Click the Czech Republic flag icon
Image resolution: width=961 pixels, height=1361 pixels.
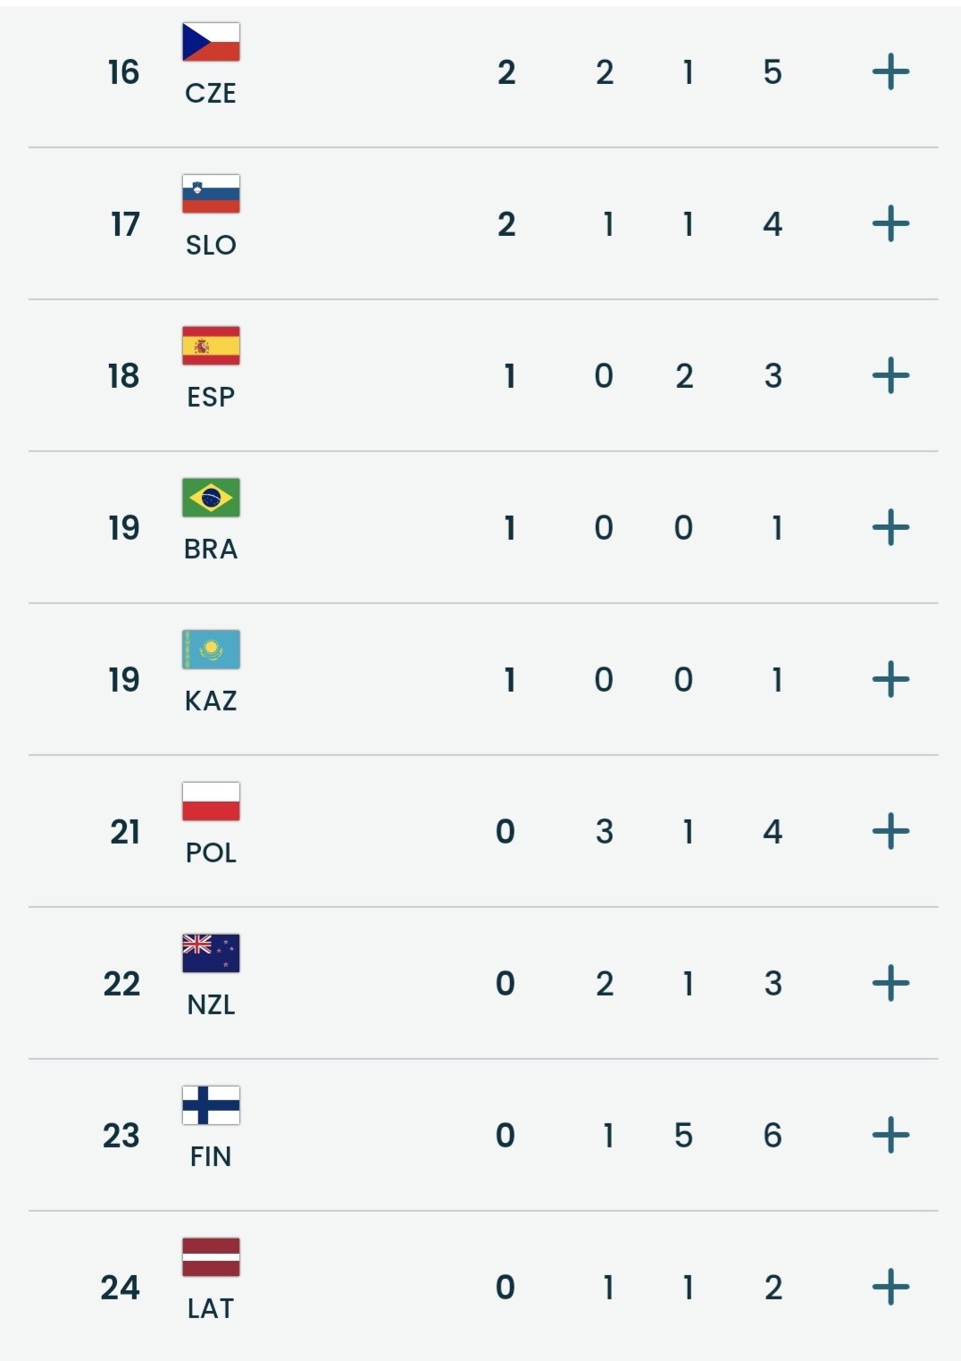click(x=211, y=42)
